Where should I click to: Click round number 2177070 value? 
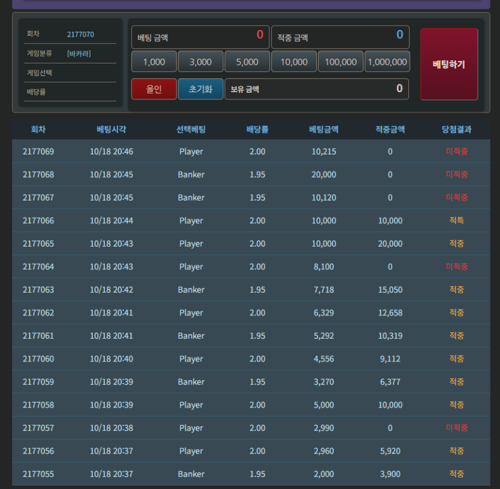[80, 35]
